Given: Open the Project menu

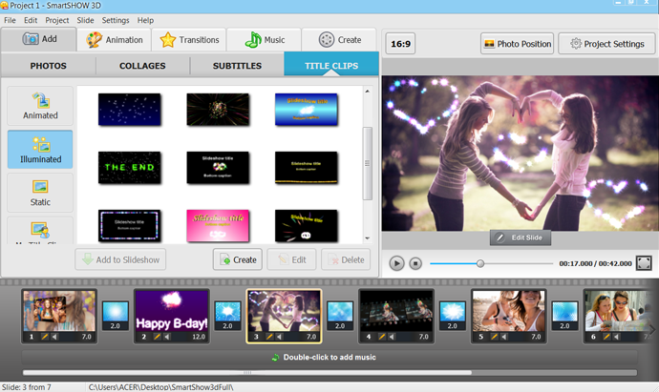Looking at the screenshot, I should [57, 20].
